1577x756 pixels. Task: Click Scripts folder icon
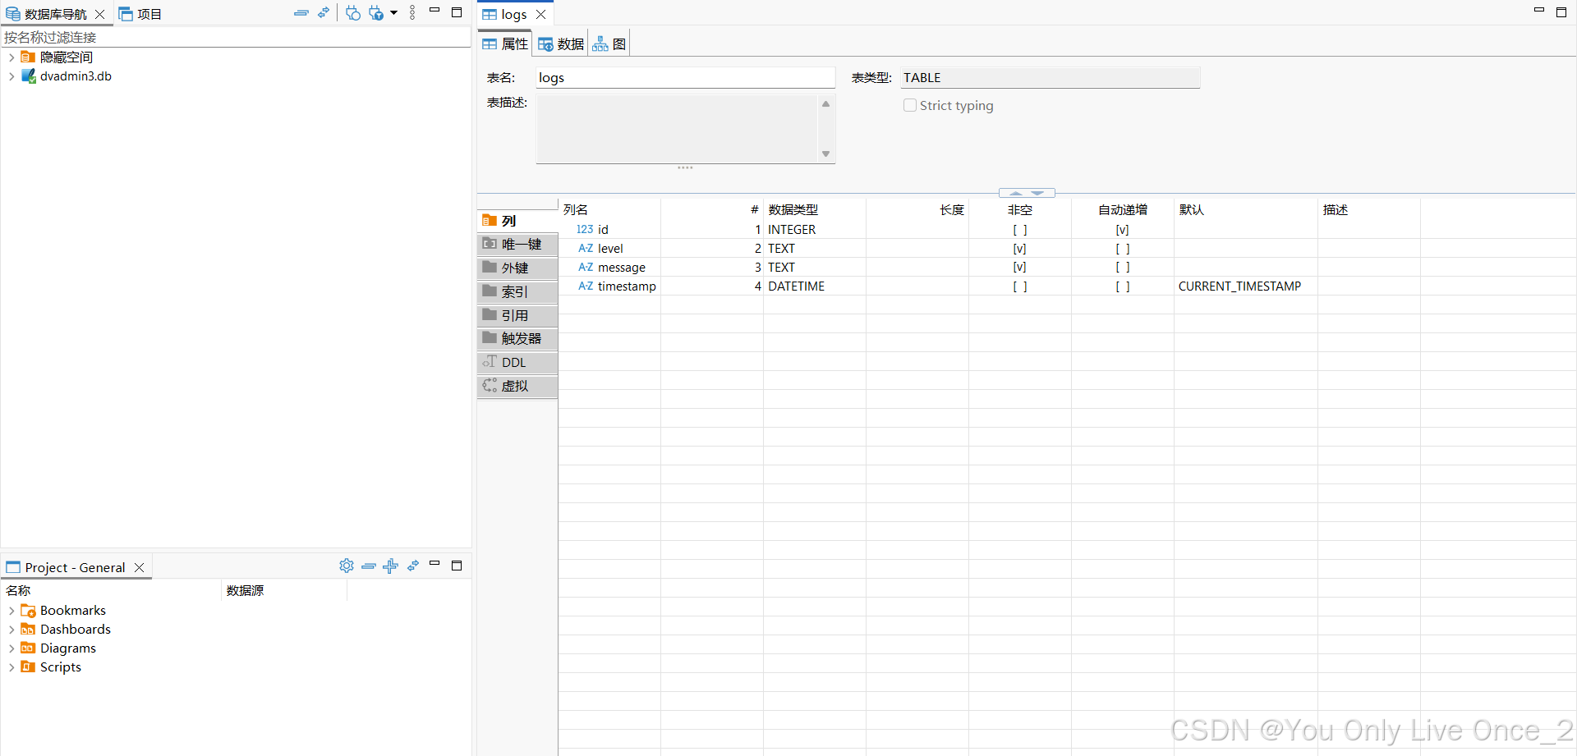[x=28, y=667]
